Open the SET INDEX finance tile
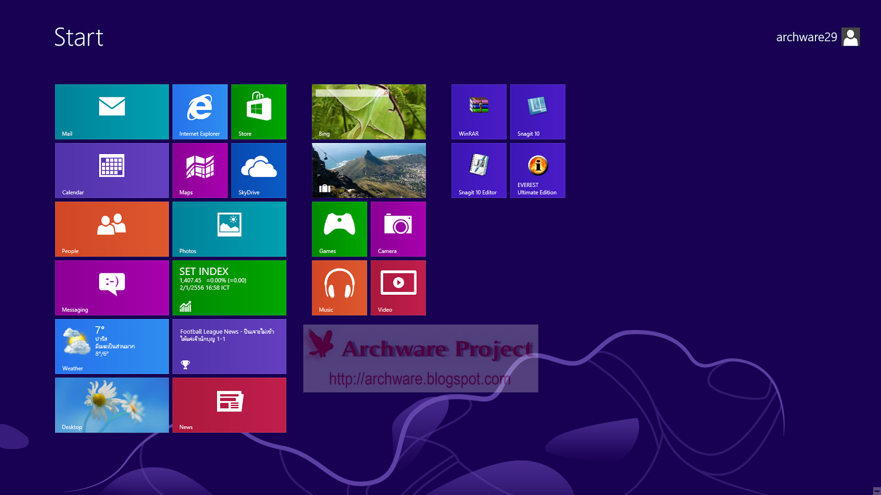This screenshot has width=881, height=495. [x=229, y=288]
